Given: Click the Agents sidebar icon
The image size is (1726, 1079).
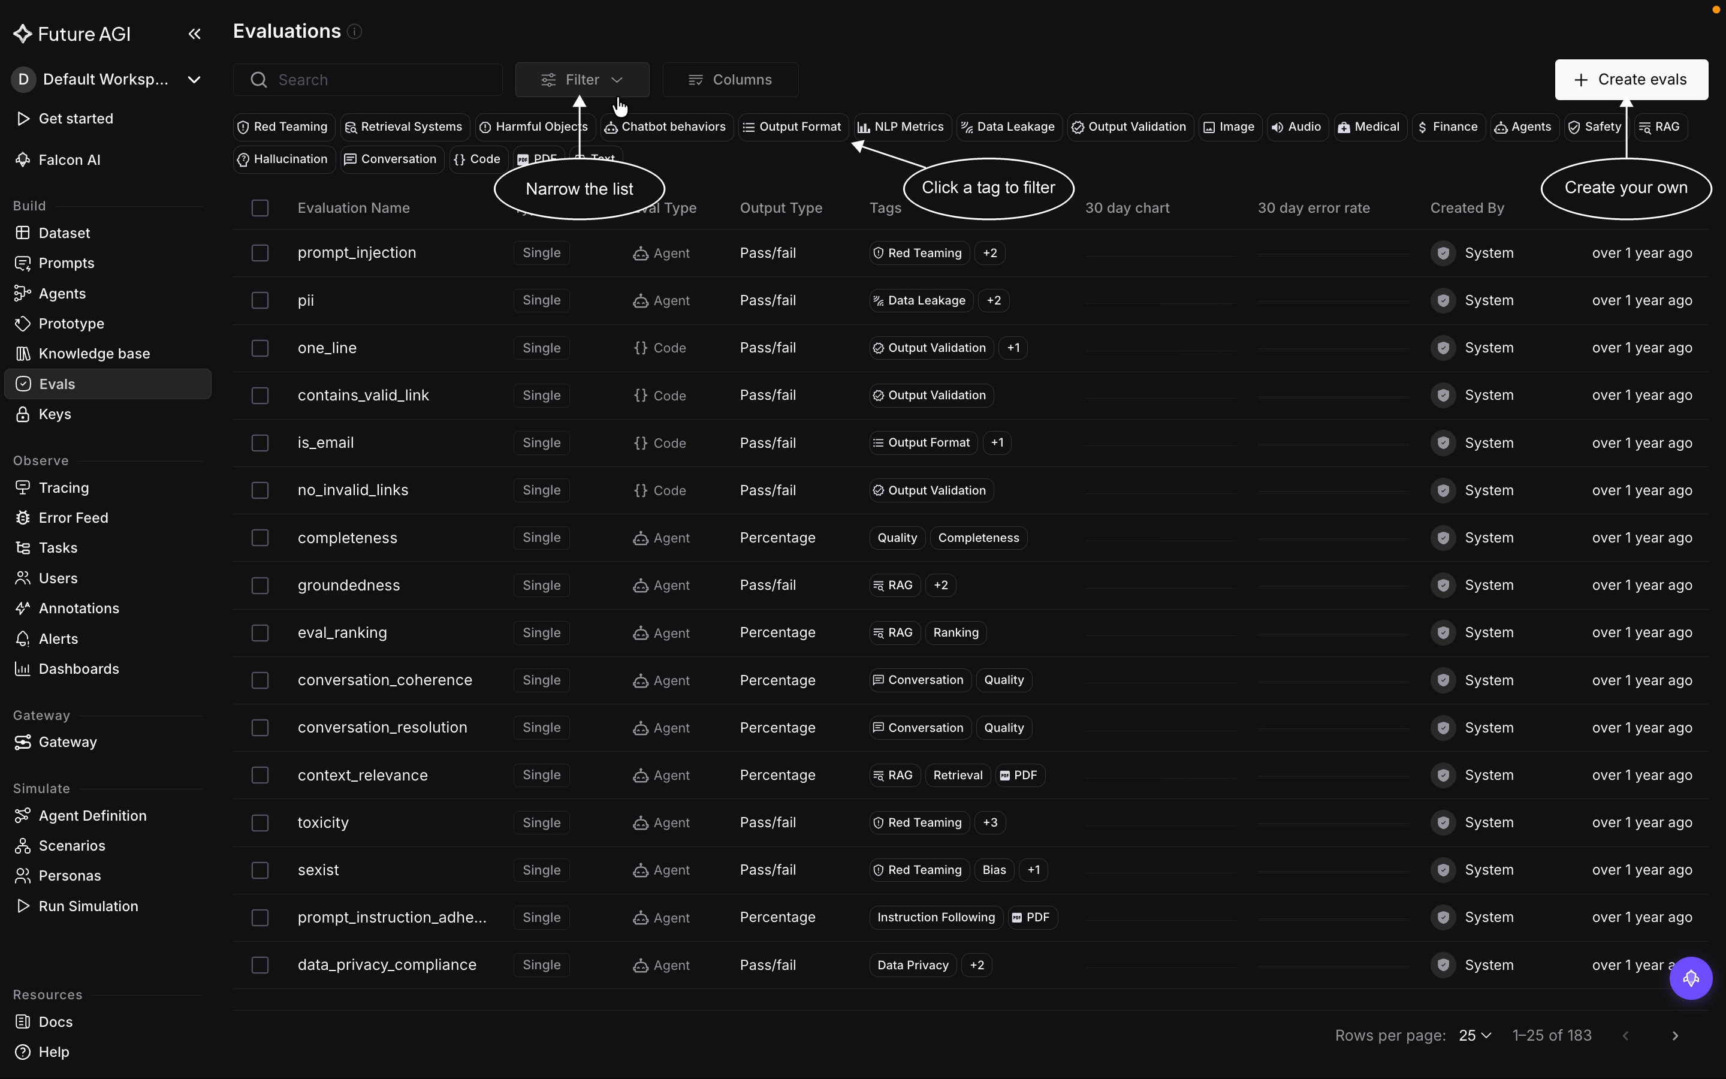Looking at the screenshot, I should coord(23,293).
